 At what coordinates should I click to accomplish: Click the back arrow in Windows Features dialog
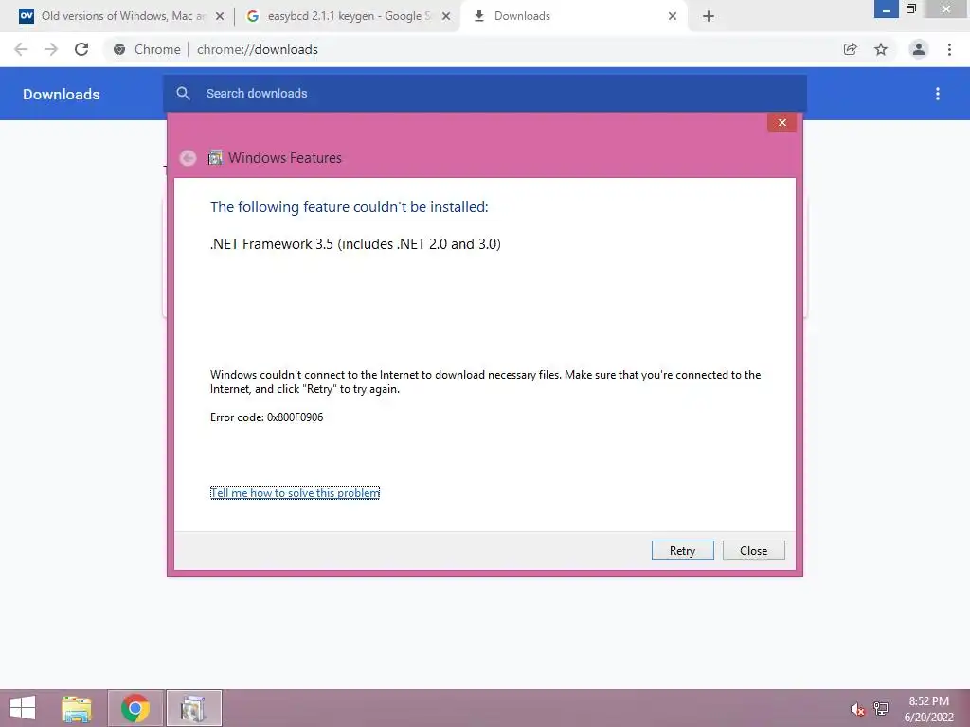(189, 158)
